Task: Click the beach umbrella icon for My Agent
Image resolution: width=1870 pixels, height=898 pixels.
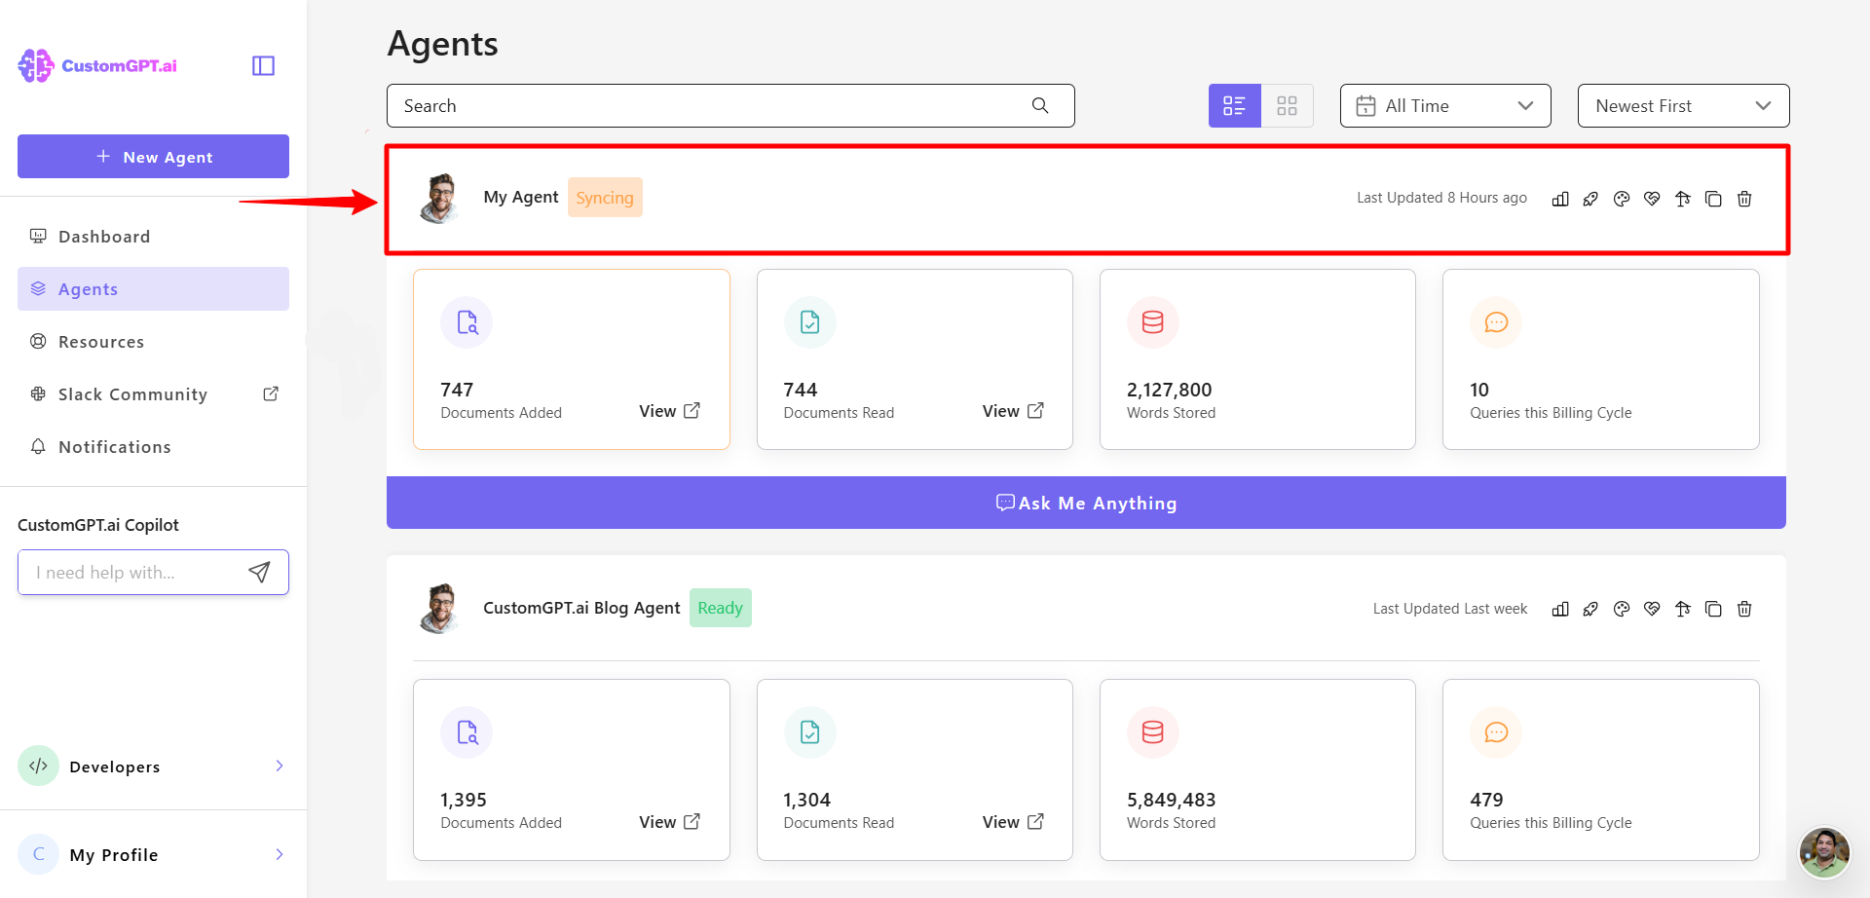Action: pos(1683,199)
